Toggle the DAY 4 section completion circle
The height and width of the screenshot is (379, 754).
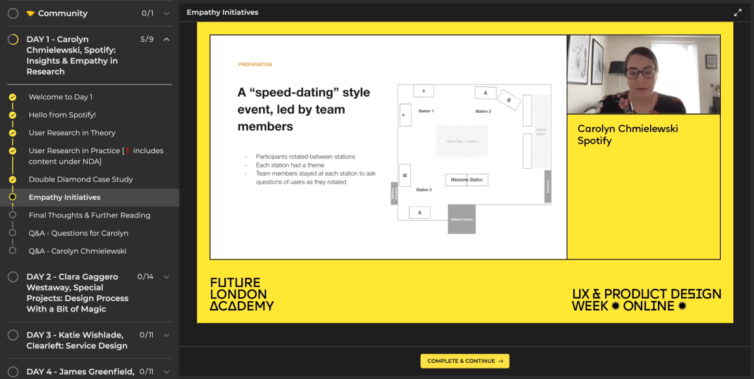pos(13,371)
